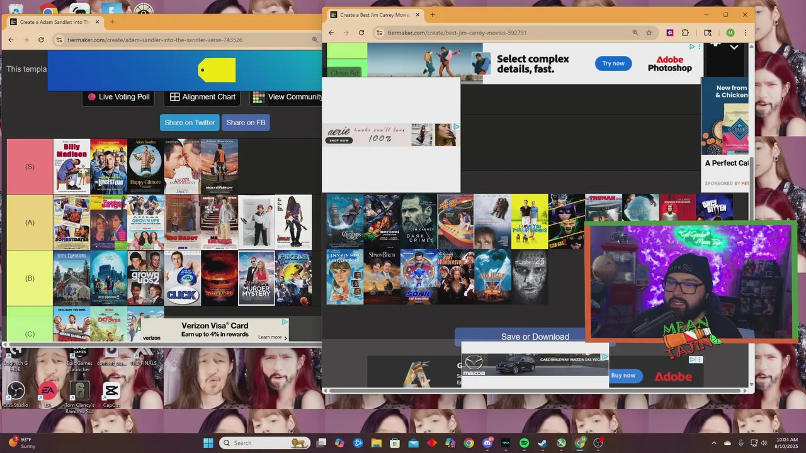This screenshot has width=806, height=453.
Task: Select Happy Gilmore poster in S tier
Action: click(145, 166)
